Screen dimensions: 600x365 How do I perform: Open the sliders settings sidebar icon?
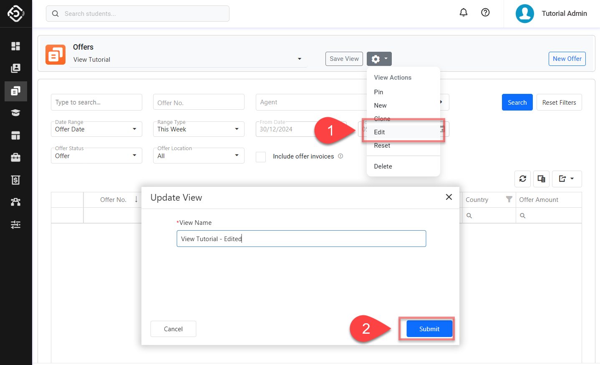[x=15, y=224]
